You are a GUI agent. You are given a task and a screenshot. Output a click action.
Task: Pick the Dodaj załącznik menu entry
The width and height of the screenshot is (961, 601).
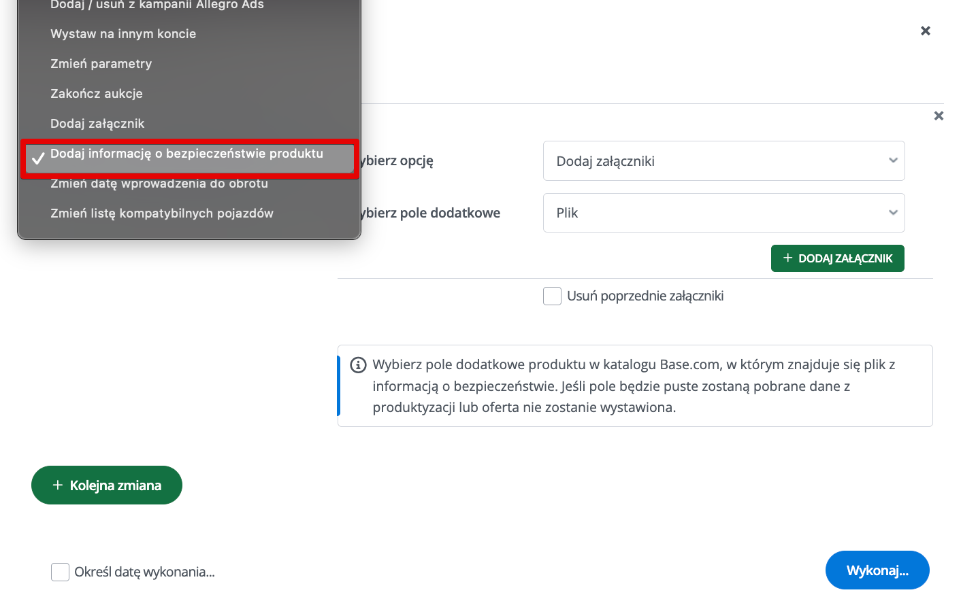[97, 124]
